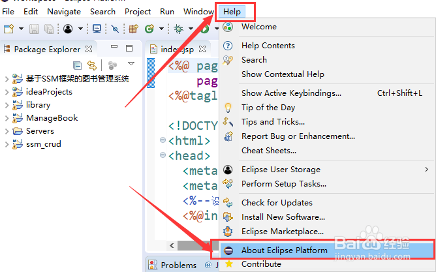Screen dimensions: 436x272
Task: Click the New wizard toolbar icon
Action: coord(8,29)
